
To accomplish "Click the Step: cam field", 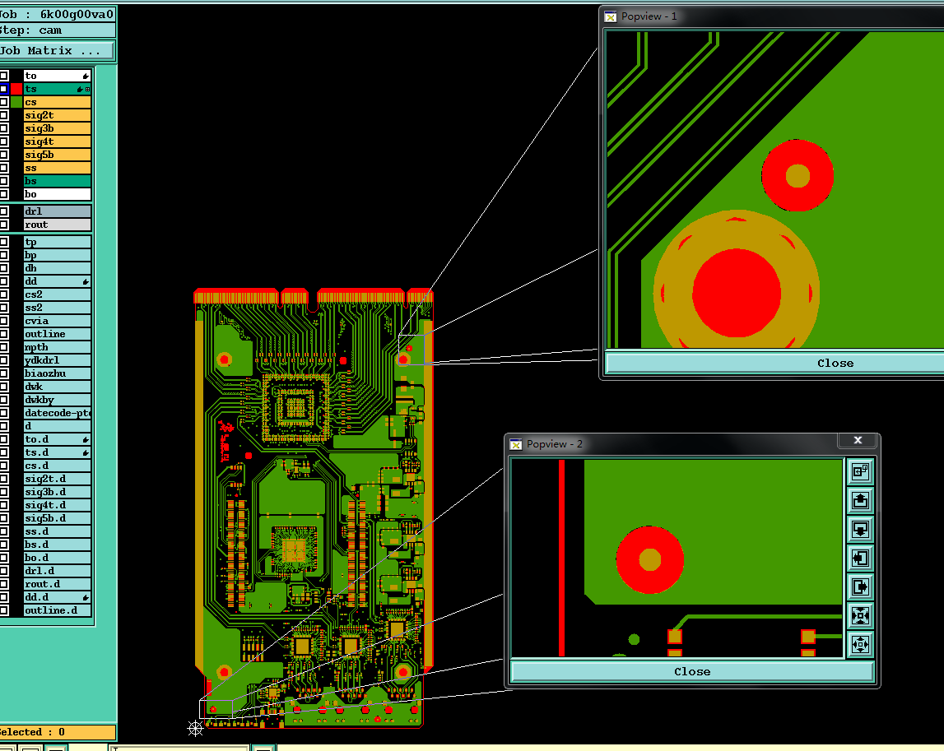I will coord(57,30).
